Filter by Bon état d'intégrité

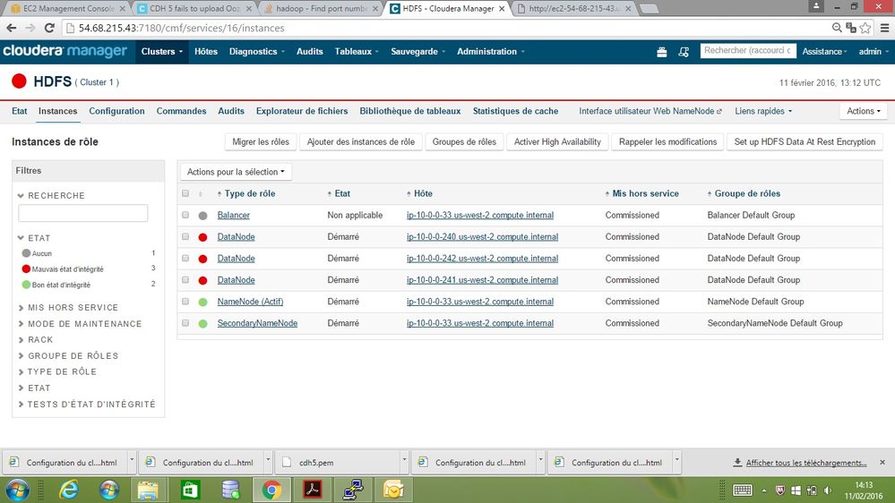[x=56, y=285]
